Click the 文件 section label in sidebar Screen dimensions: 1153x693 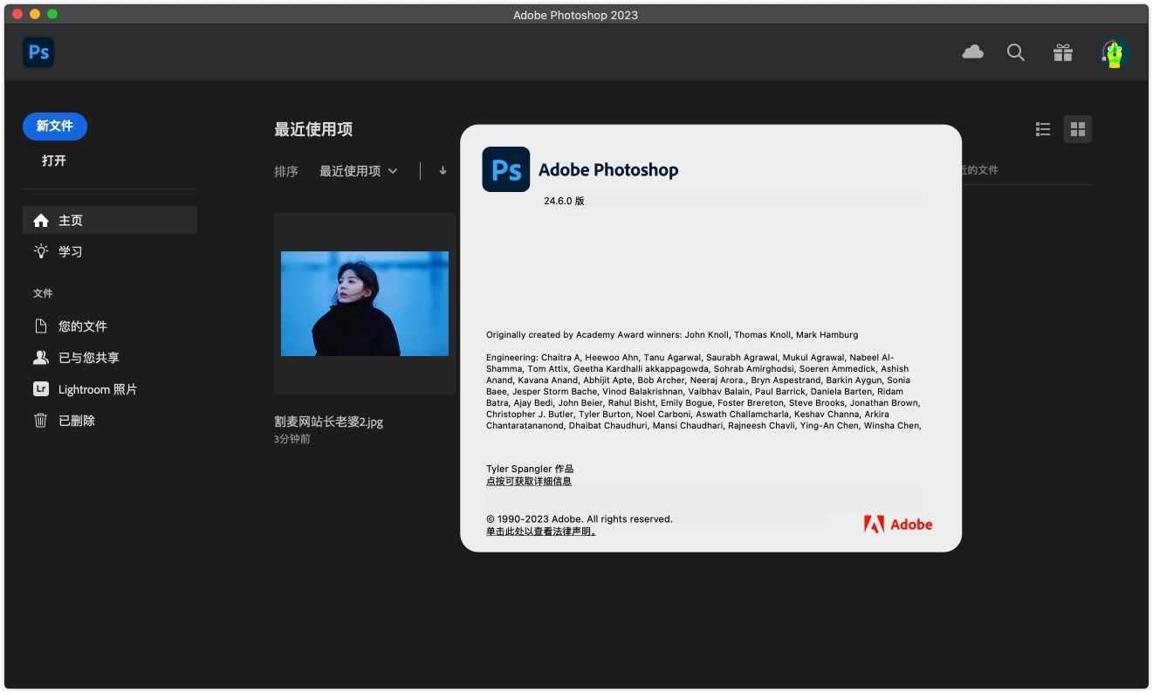click(43, 293)
